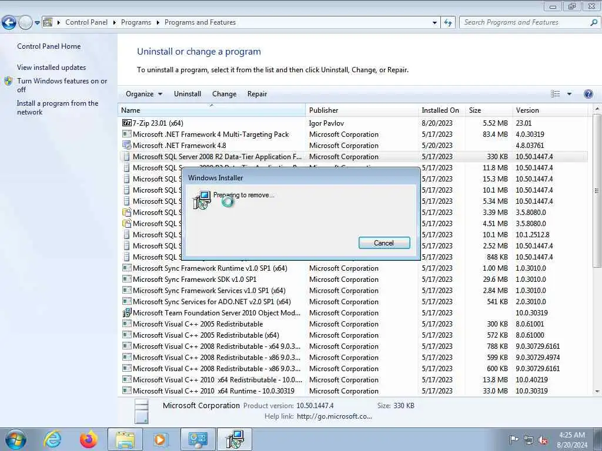The image size is (602, 451).
Task: Select Microsoft Visual C++ 2005 Redistributable (x64) row
Action: click(x=353, y=335)
